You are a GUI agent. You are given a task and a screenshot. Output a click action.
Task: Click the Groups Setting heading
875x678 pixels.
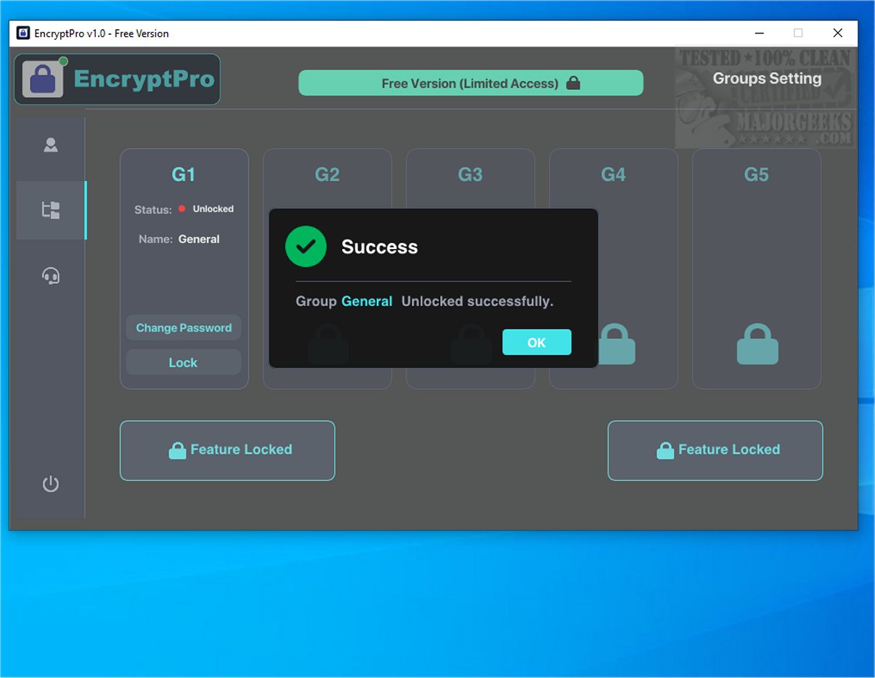(767, 78)
